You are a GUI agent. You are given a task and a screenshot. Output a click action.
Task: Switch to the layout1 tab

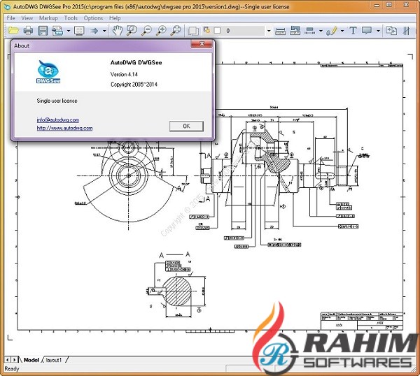point(54,360)
